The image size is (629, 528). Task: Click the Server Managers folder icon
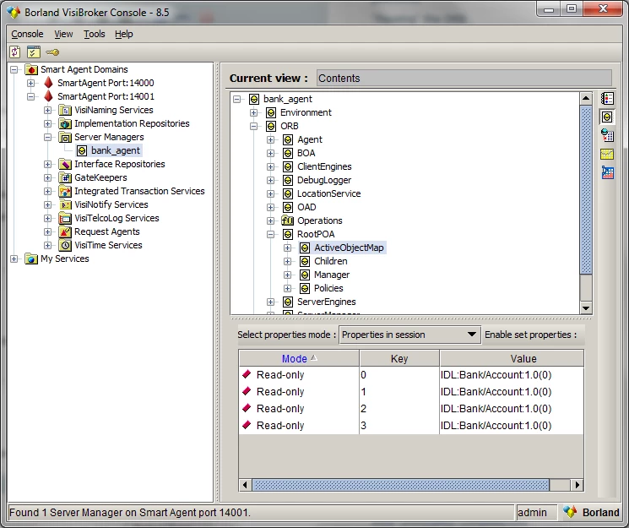coord(65,138)
